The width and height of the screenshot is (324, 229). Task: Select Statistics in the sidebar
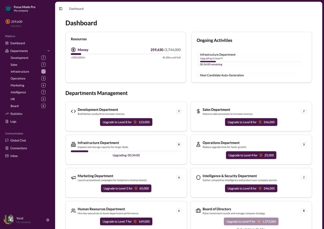pyautogui.click(x=16, y=114)
